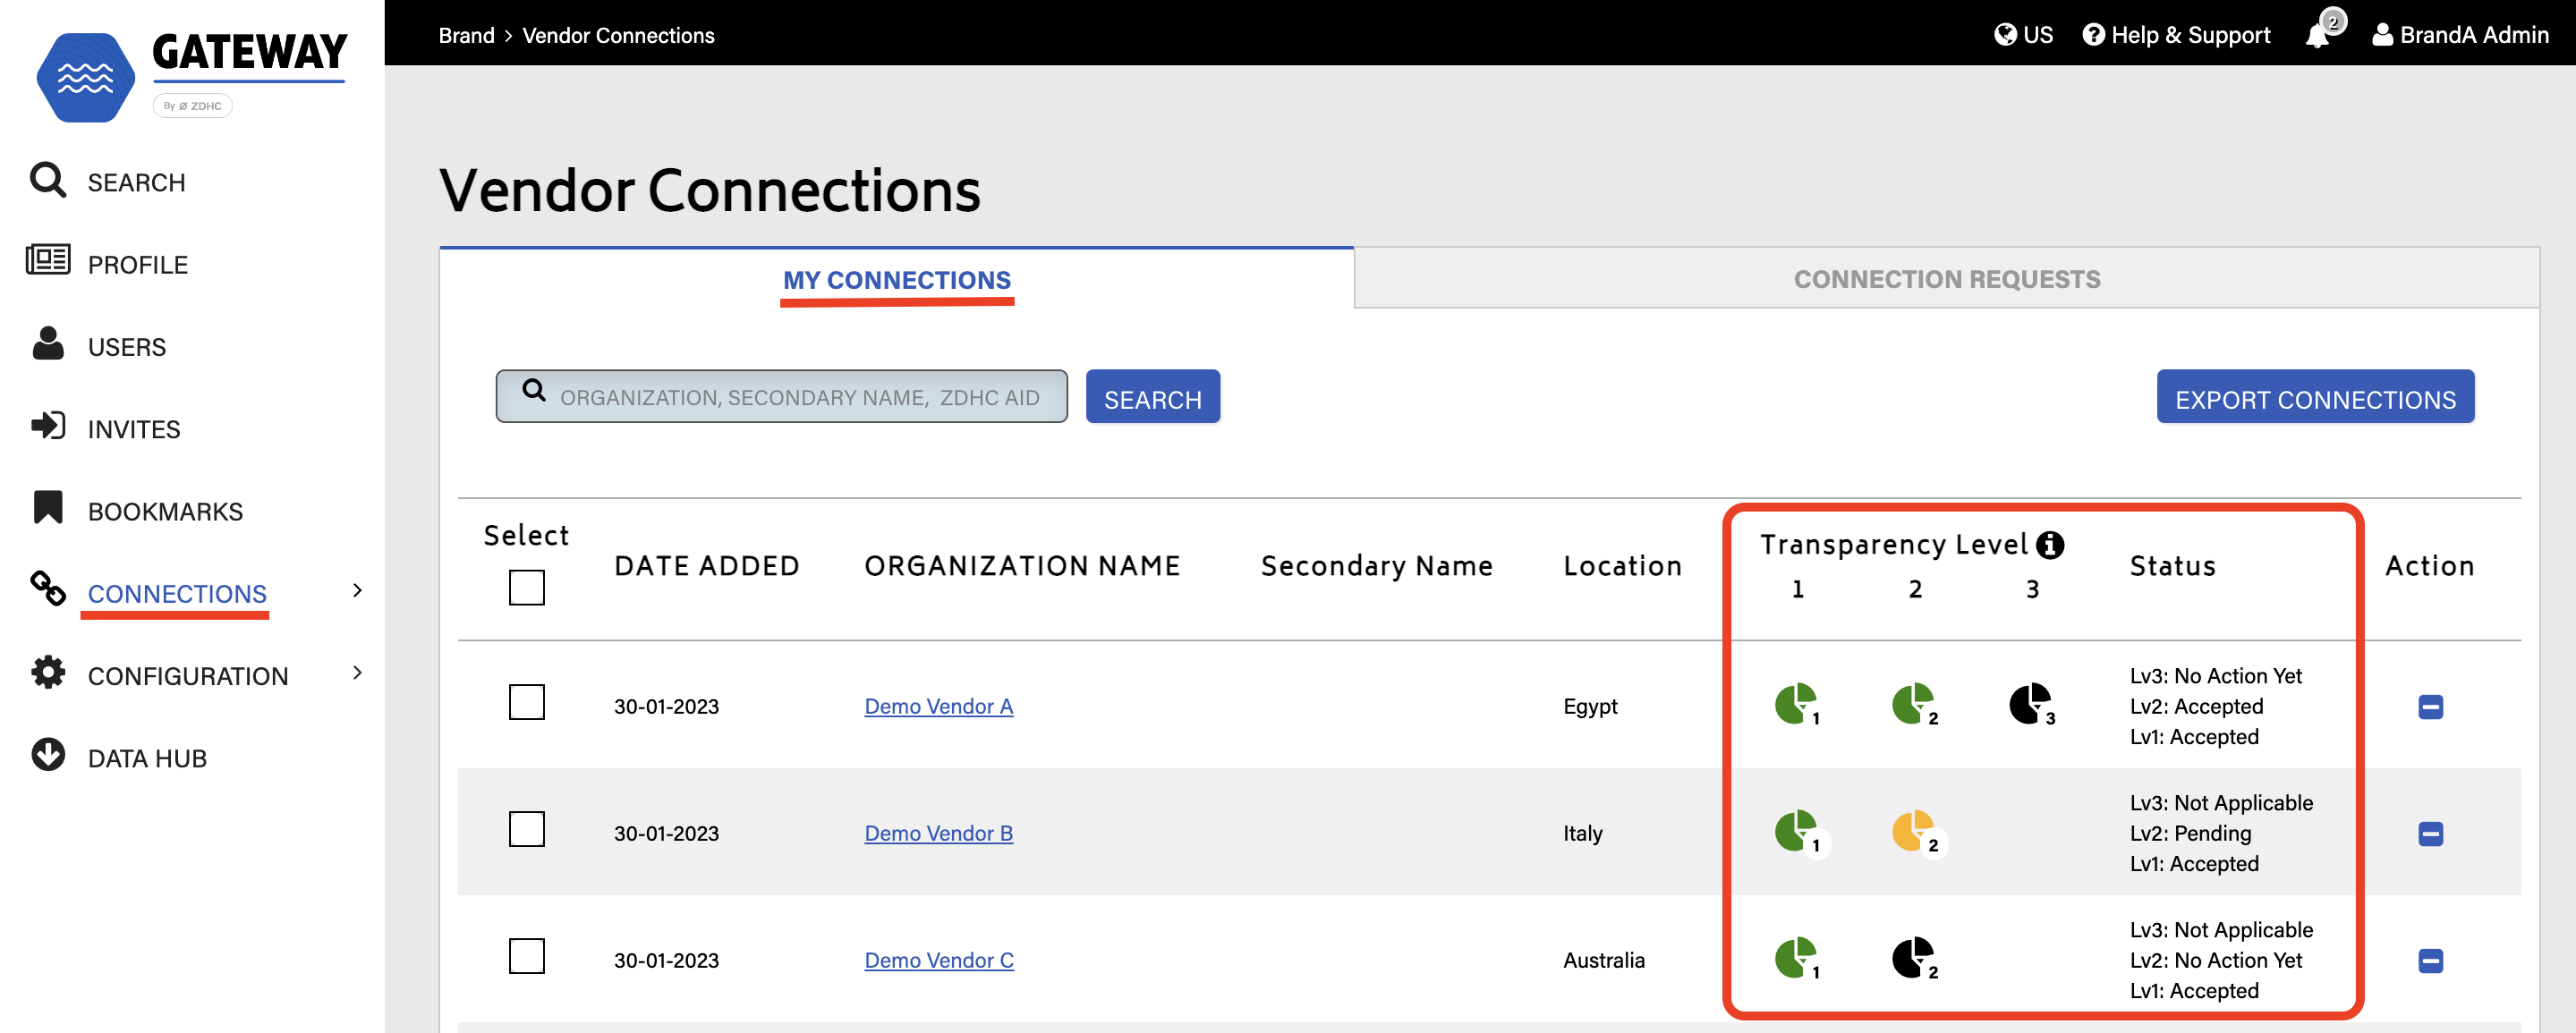Click the Connections chain-link icon in sidebar

47,588
